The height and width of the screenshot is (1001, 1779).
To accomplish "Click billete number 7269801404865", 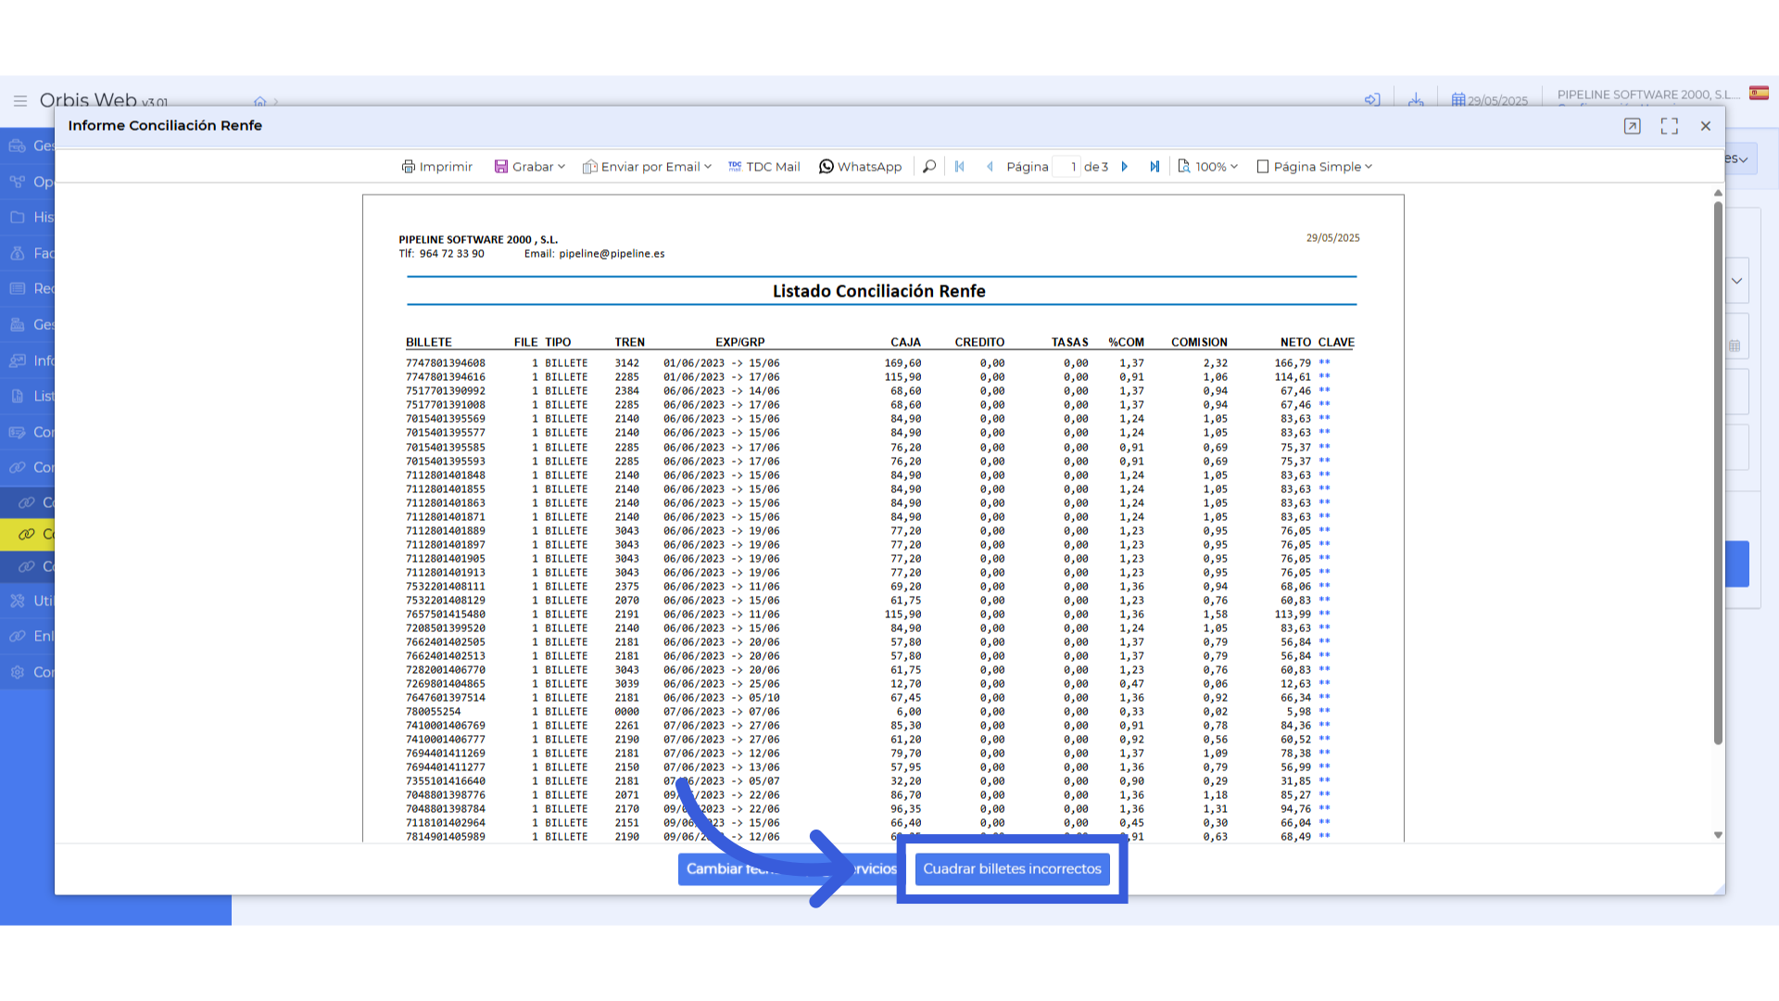I will click(445, 684).
